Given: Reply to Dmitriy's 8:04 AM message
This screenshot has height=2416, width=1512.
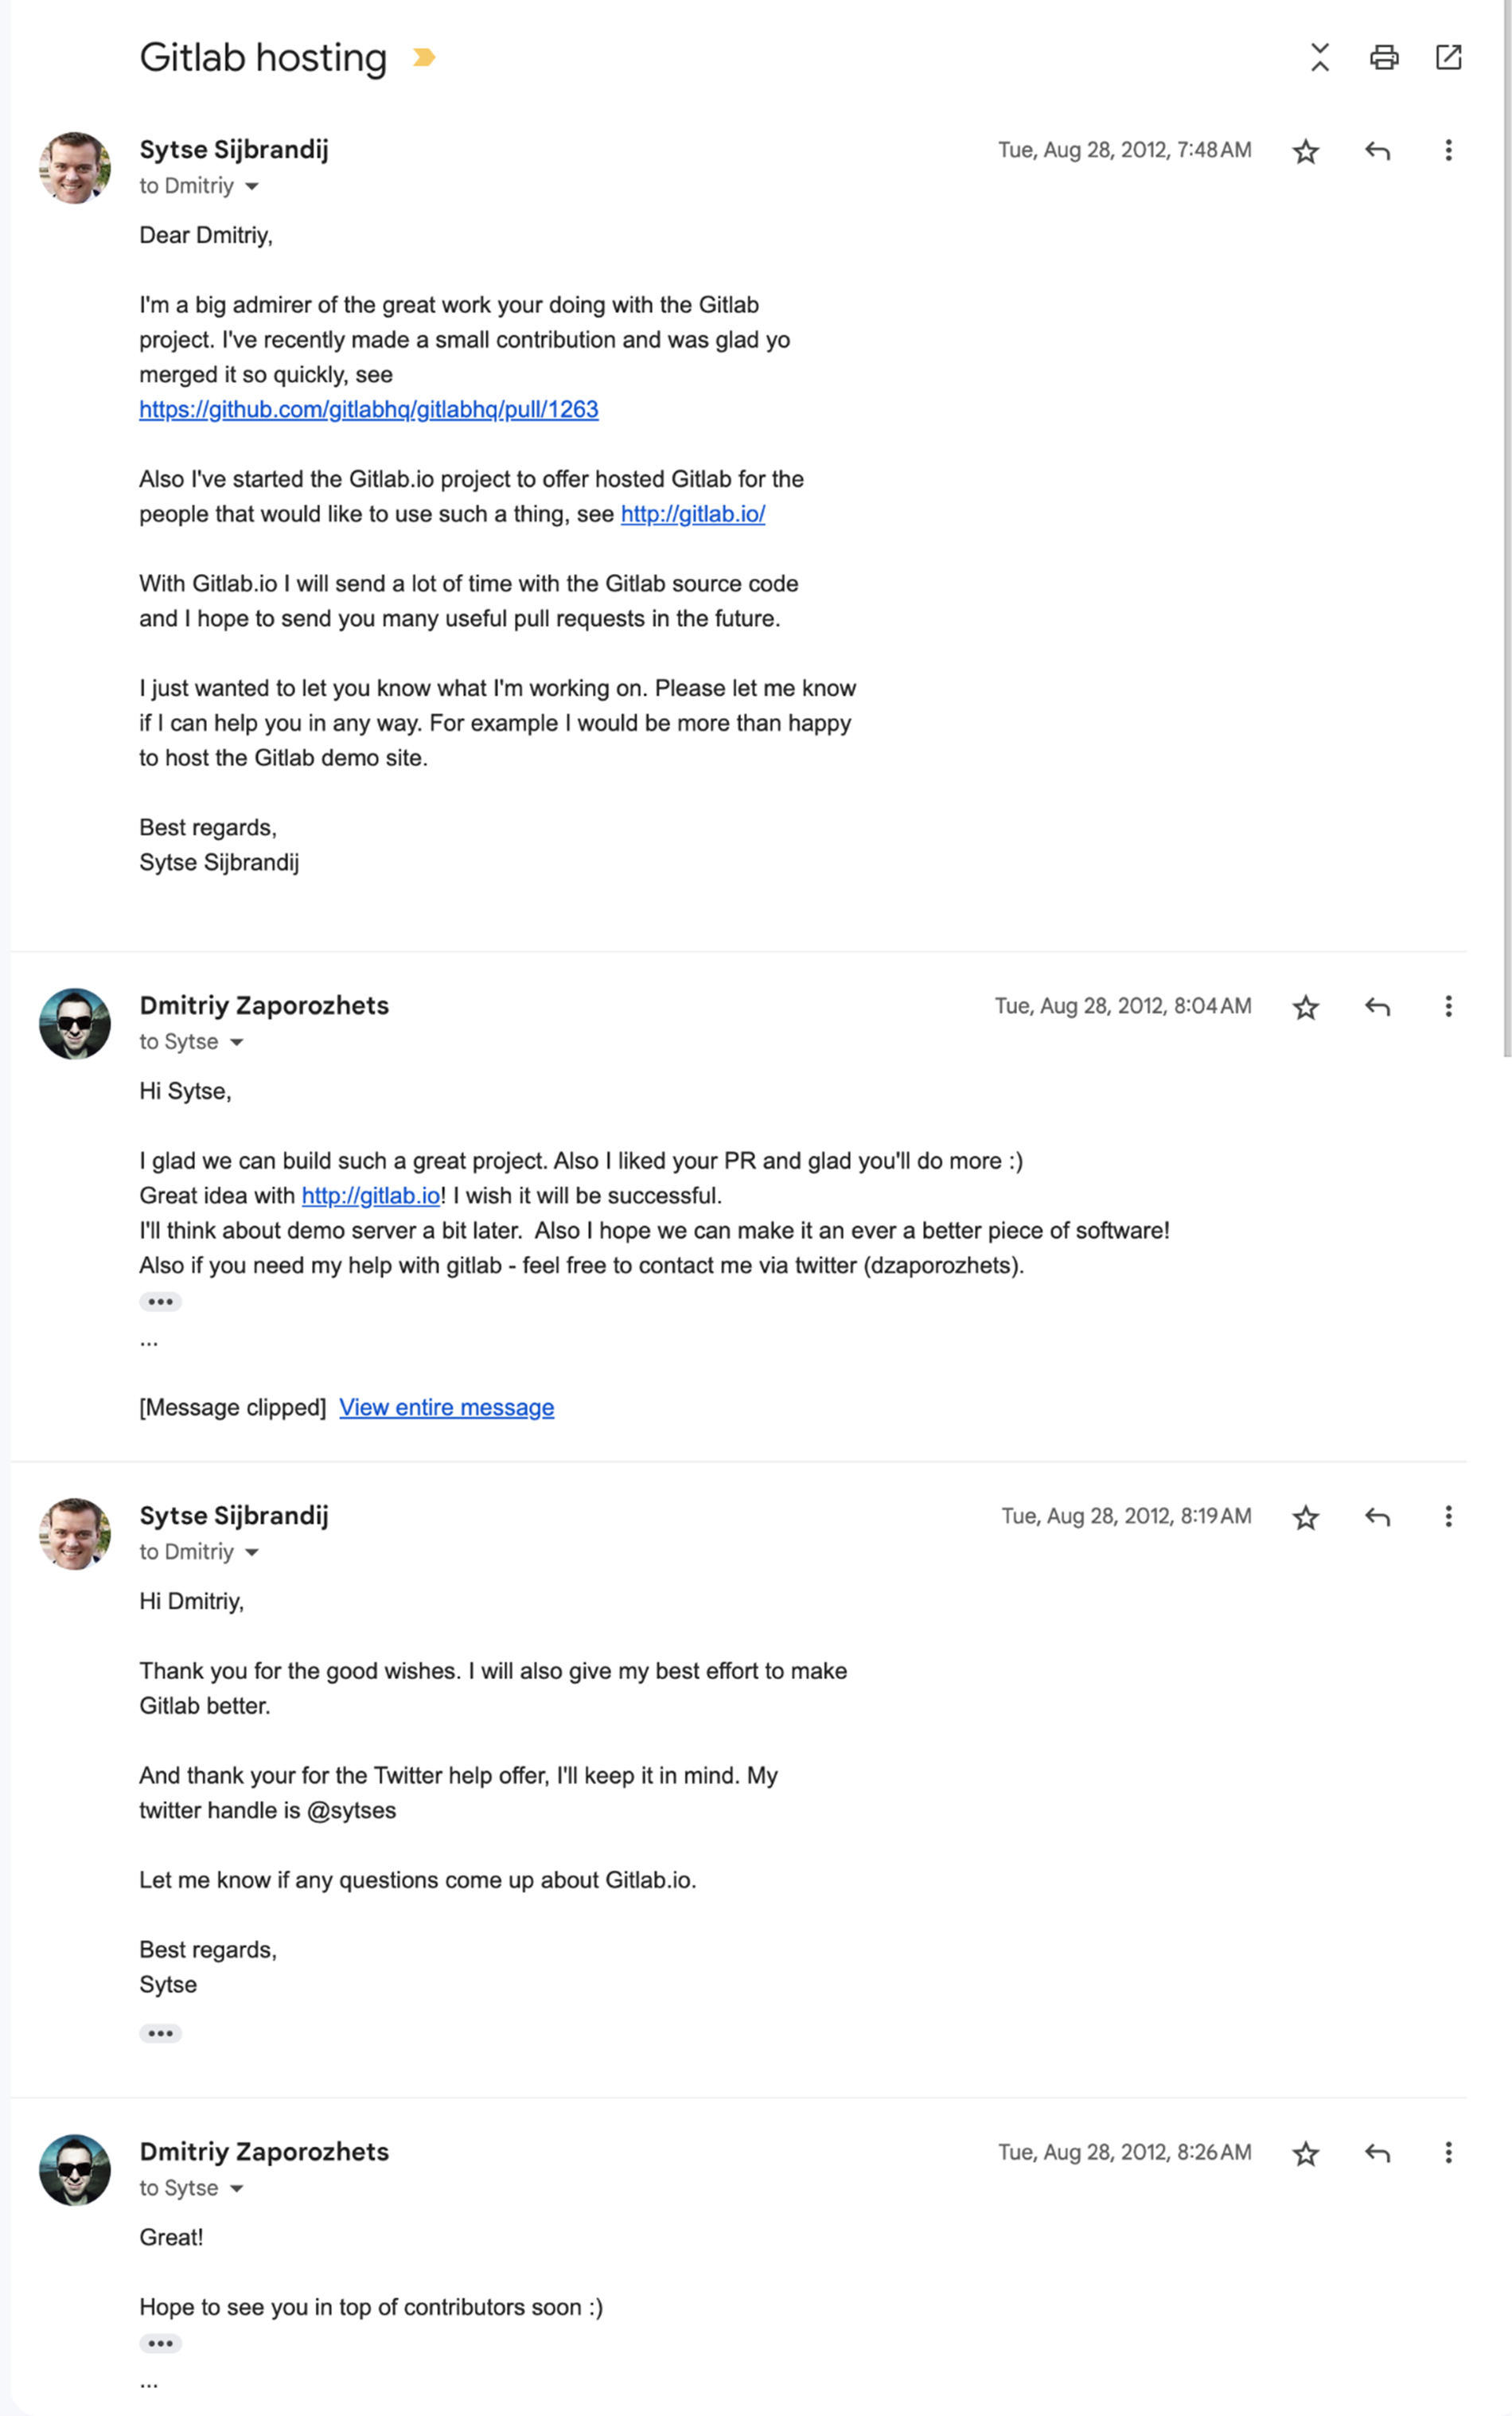Looking at the screenshot, I should pyautogui.click(x=1377, y=1006).
